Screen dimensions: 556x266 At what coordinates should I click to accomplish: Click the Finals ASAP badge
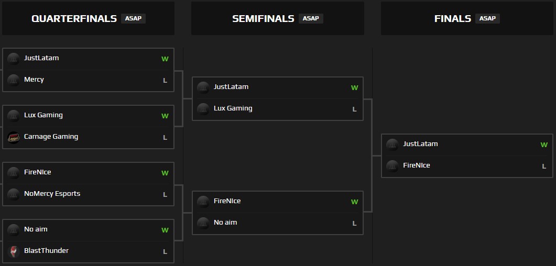click(x=487, y=18)
